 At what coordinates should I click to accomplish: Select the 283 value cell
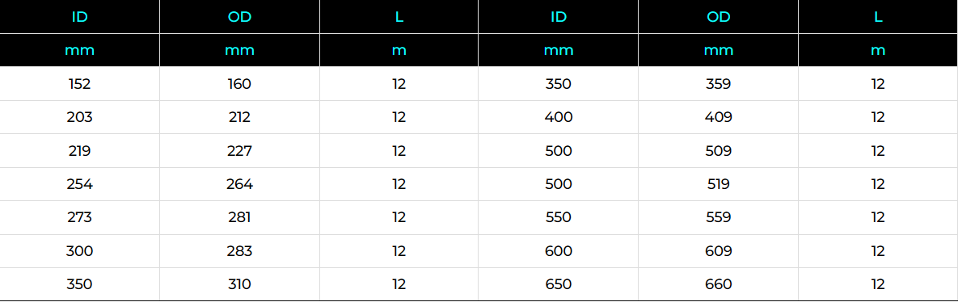[x=239, y=251]
